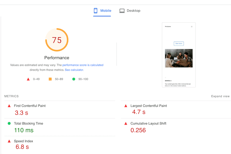Click the 'Speed Index' metric label

pos(23,141)
